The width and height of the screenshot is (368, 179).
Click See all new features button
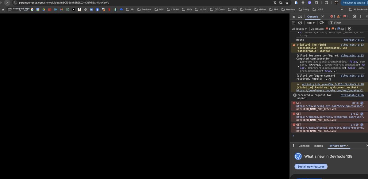pyautogui.click(x=311, y=166)
